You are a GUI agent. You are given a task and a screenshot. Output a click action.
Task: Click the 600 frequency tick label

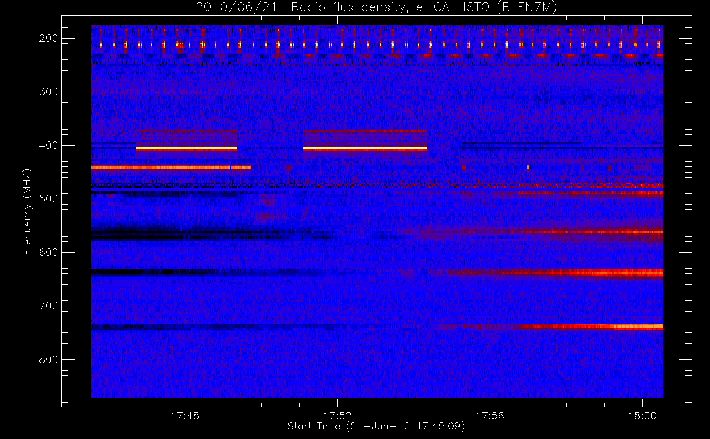tap(48, 252)
